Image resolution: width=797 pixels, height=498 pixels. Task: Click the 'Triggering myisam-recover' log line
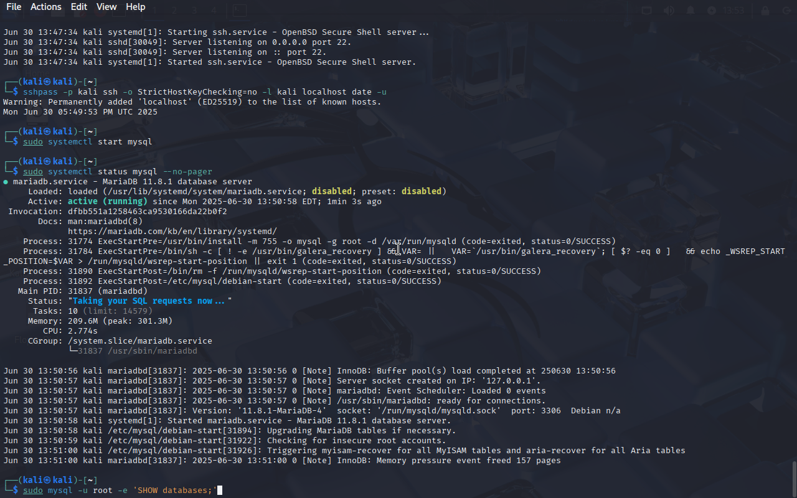[344, 451]
